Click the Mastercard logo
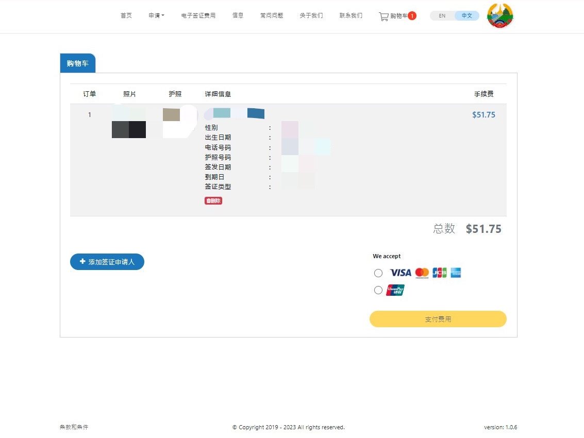This screenshot has width=584, height=438. point(422,273)
